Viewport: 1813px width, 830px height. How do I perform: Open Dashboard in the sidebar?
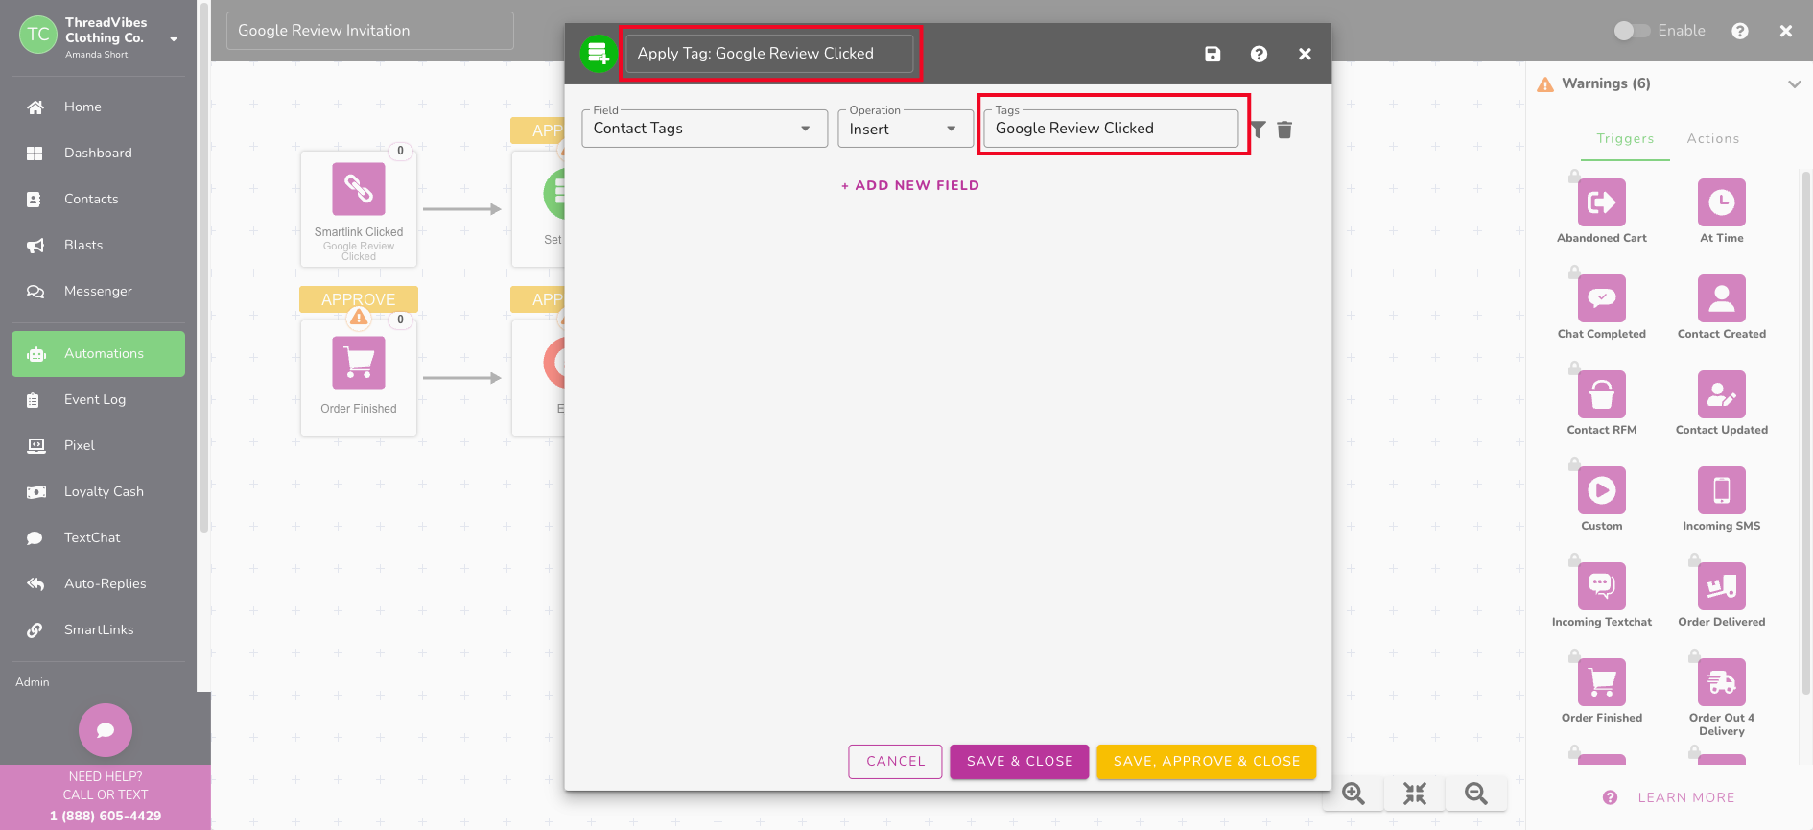98,153
